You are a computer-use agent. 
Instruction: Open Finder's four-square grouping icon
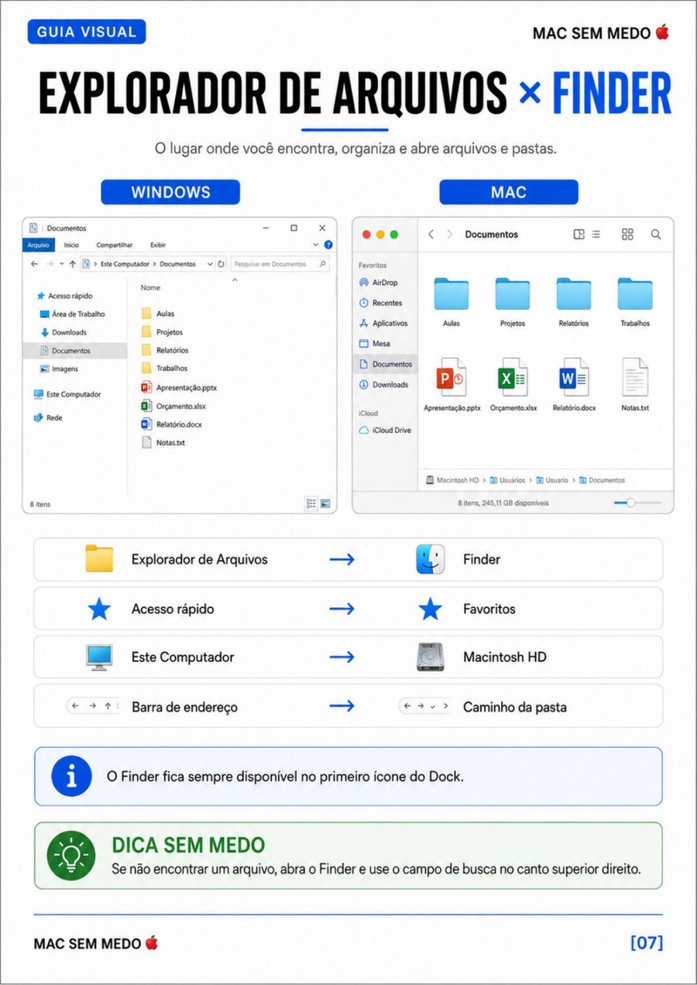click(x=627, y=234)
